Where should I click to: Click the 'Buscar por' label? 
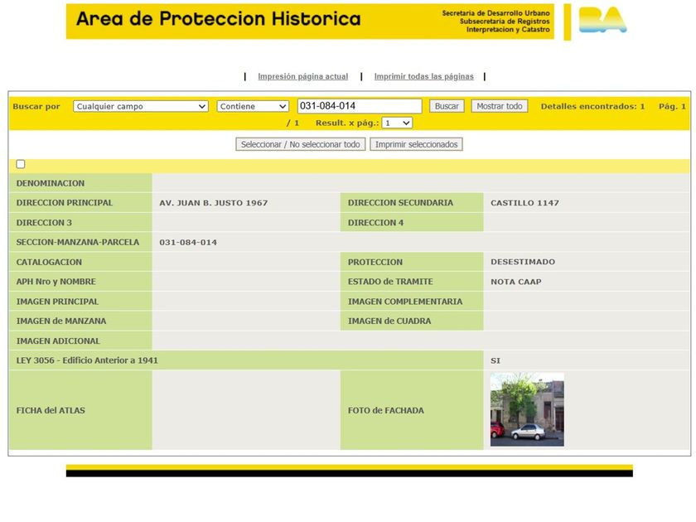[36, 107]
